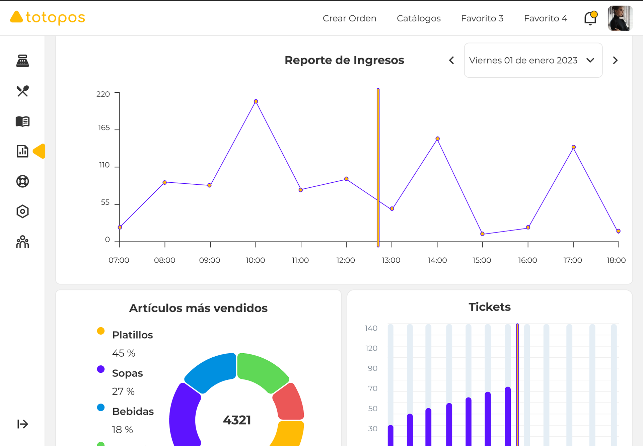This screenshot has height=446, width=643.
Task: Open Crear Orden menu item
Action: pyautogui.click(x=349, y=18)
